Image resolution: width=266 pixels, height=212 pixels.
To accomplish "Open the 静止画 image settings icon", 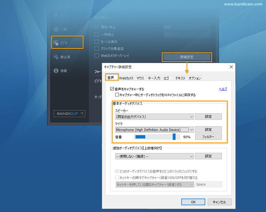I will (x=56, y=57).
